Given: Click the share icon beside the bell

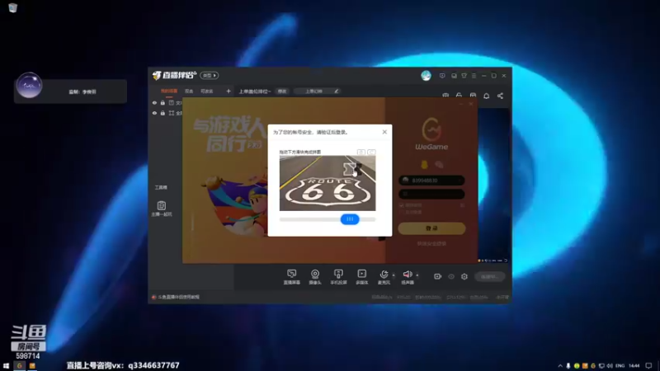Looking at the screenshot, I should (x=500, y=96).
